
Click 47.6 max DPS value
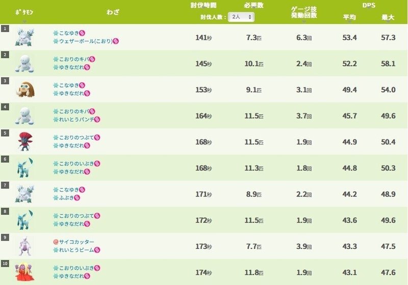388,273
